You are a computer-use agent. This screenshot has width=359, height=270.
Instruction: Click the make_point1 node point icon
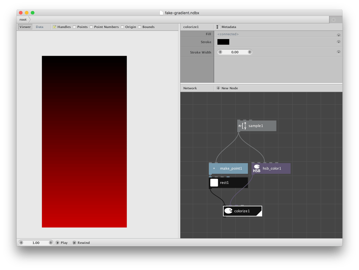214,168
